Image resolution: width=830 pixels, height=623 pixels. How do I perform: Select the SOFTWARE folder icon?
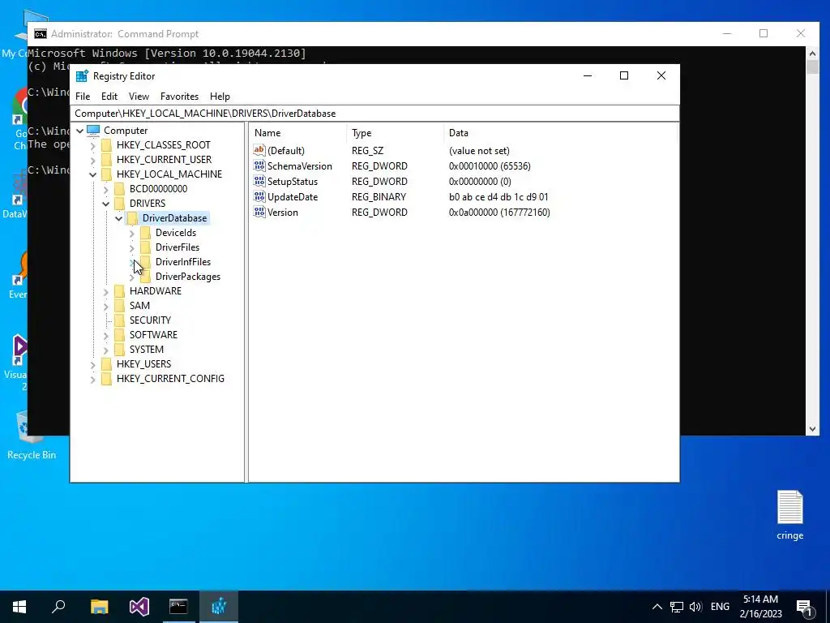pos(120,335)
